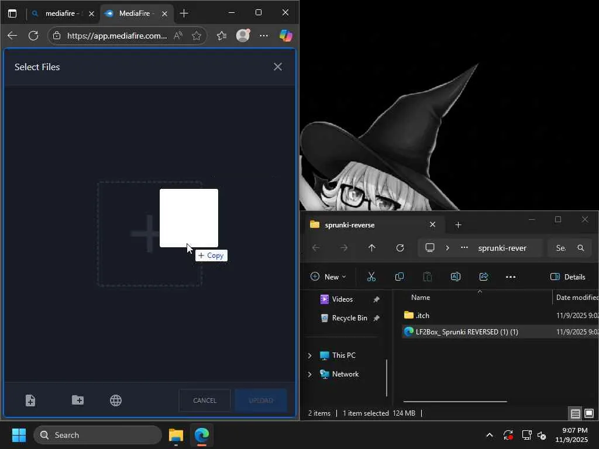Click the Edge address bar URL

(117, 36)
